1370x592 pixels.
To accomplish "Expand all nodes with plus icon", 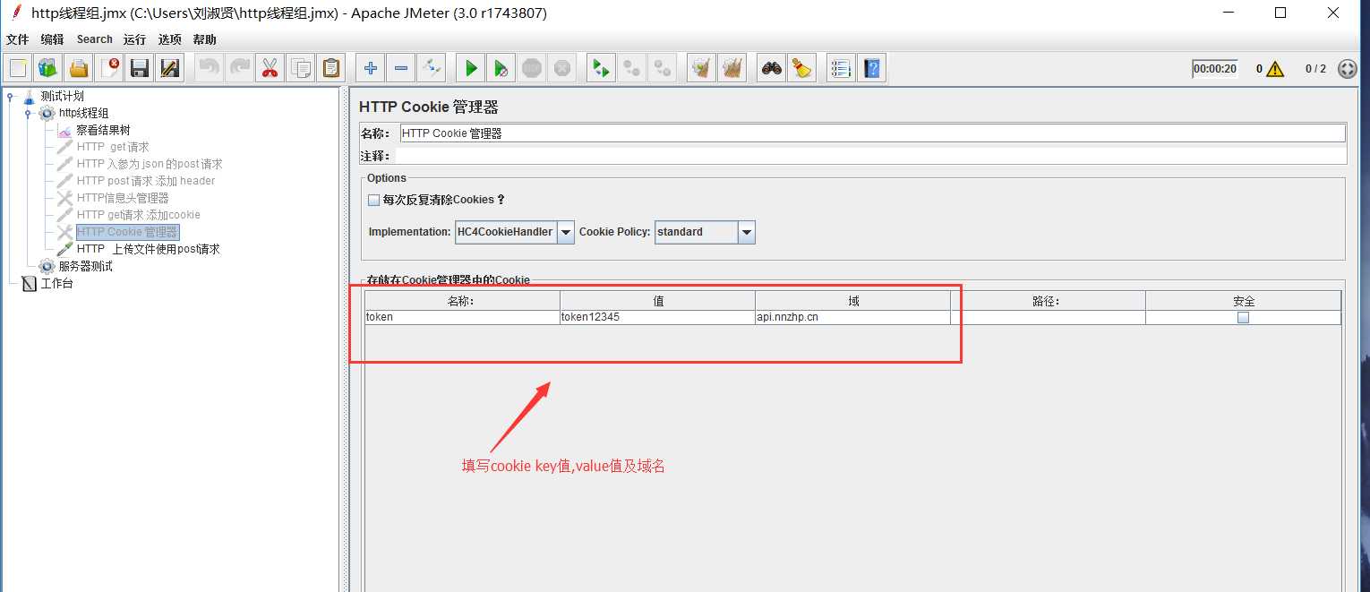I will (x=371, y=68).
